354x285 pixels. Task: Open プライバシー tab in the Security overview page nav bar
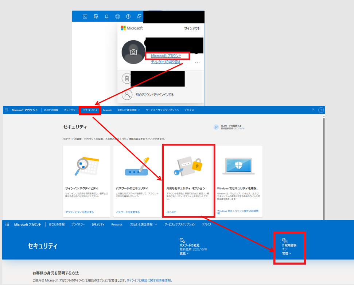pyautogui.click(x=71, y=110)
